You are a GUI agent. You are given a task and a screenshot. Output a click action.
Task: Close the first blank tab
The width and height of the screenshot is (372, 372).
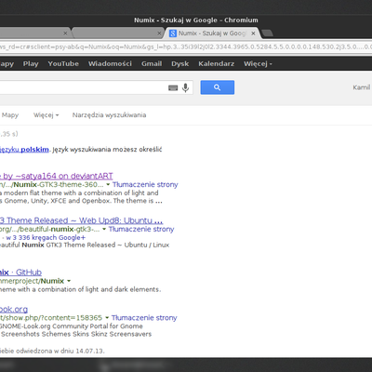coord(65,33)
